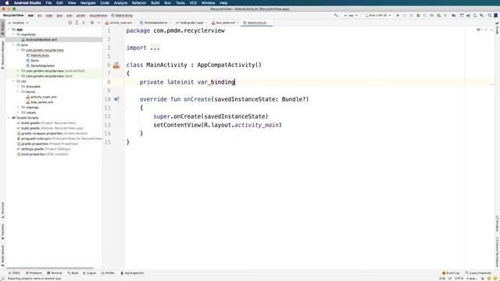Toggle the Build Variants side panel

[2, 255]
